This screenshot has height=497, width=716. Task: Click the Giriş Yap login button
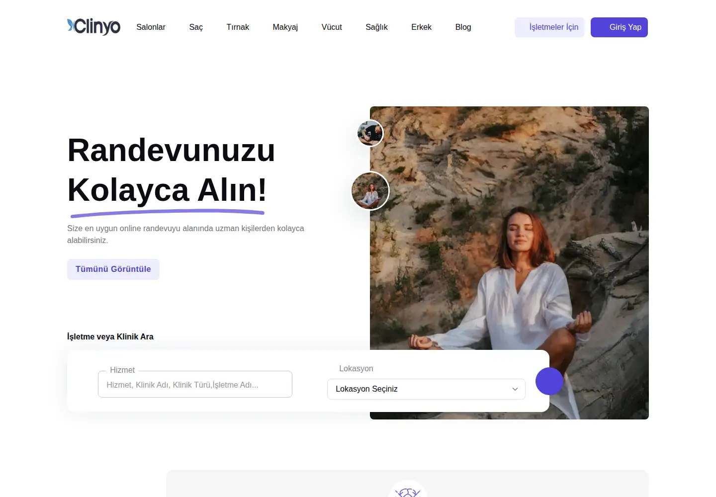tap(619, 27)
